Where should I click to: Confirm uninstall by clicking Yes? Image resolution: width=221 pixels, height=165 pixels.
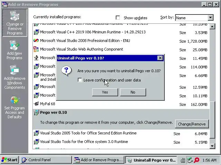click(x=105, y=92)
